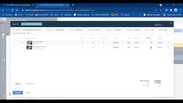
Task: Edit price 4900.00 in the Водолазка row
Action: tap(116, 47)
